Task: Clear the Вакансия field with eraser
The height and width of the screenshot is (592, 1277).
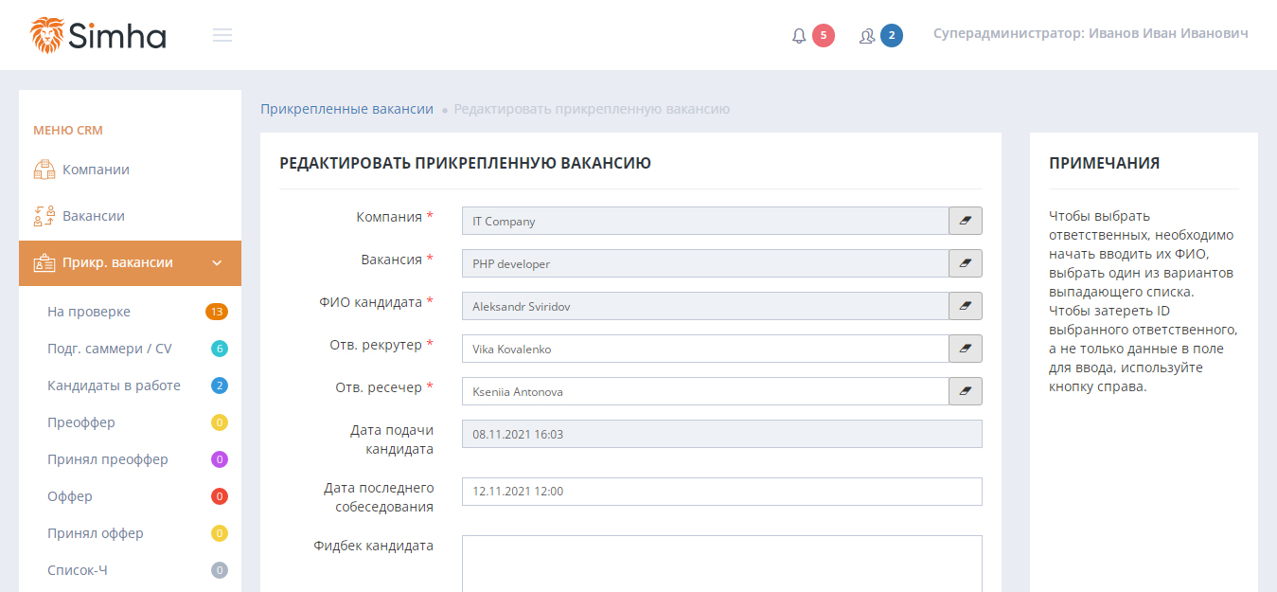Action: point(966,263)
